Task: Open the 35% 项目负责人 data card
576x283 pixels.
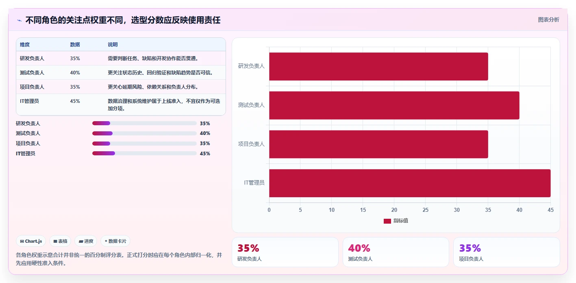Action: tap(506, 252)
